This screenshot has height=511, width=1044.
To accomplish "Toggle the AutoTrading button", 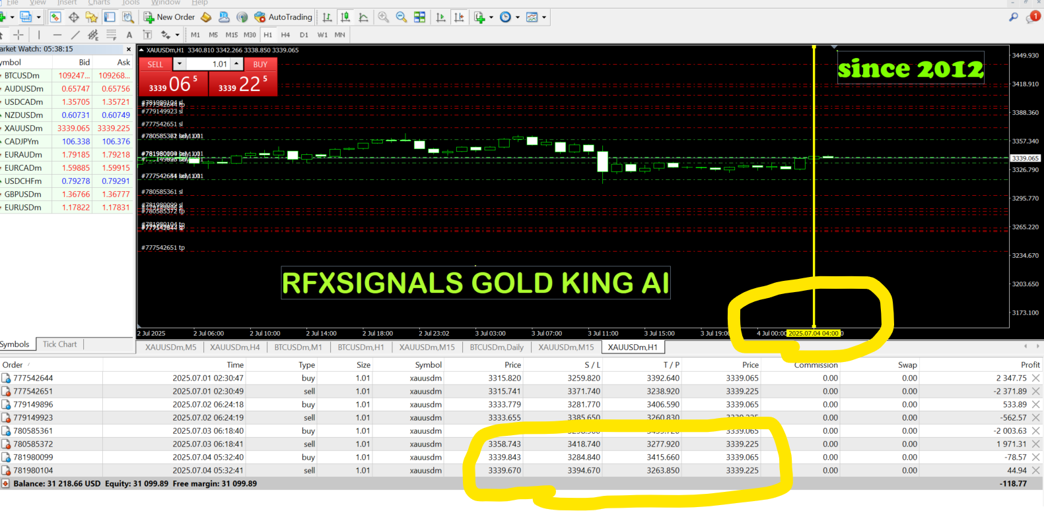I will [283, 17].
